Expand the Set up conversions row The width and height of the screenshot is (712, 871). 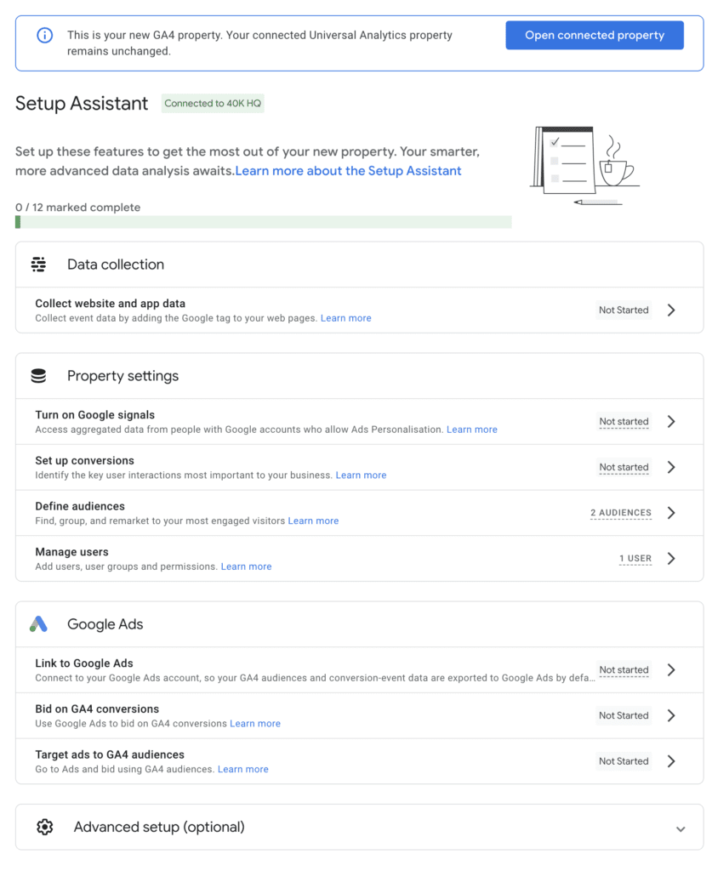pos(671,468)
